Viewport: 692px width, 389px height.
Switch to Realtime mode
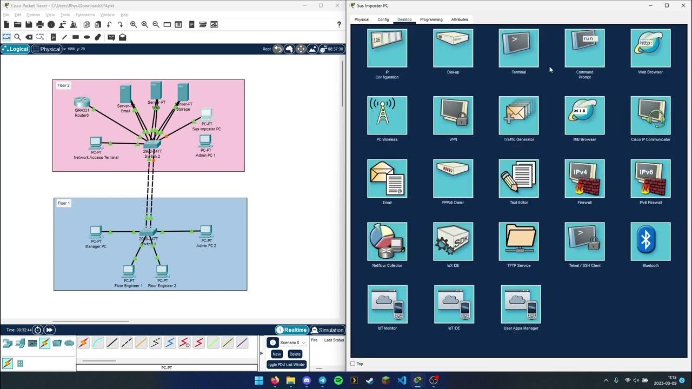(291, 330)
